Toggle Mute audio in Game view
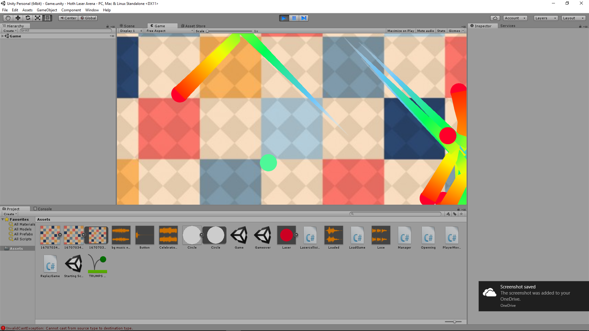 [425, 31]
